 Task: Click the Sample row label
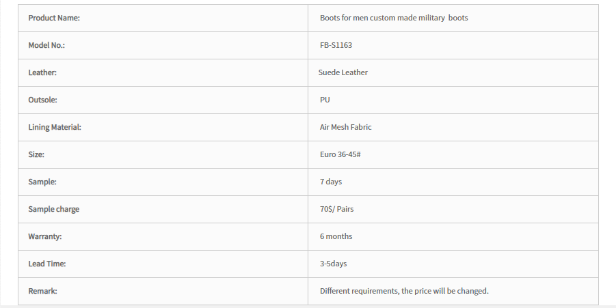click(x=42, y=182)
